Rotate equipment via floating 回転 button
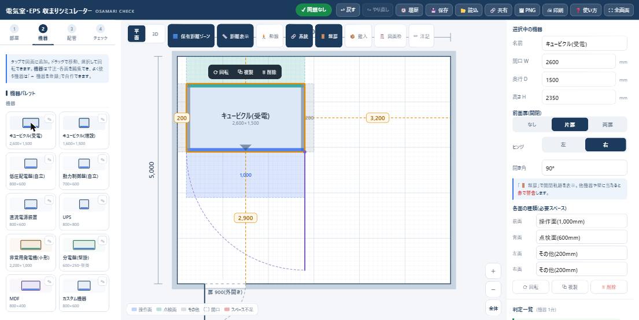Image resolution: width=639 pixels, height=320 pixels. tap(221, 72)
